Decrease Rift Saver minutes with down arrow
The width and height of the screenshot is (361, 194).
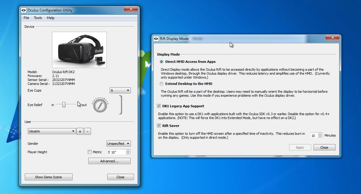coord(320,137)
